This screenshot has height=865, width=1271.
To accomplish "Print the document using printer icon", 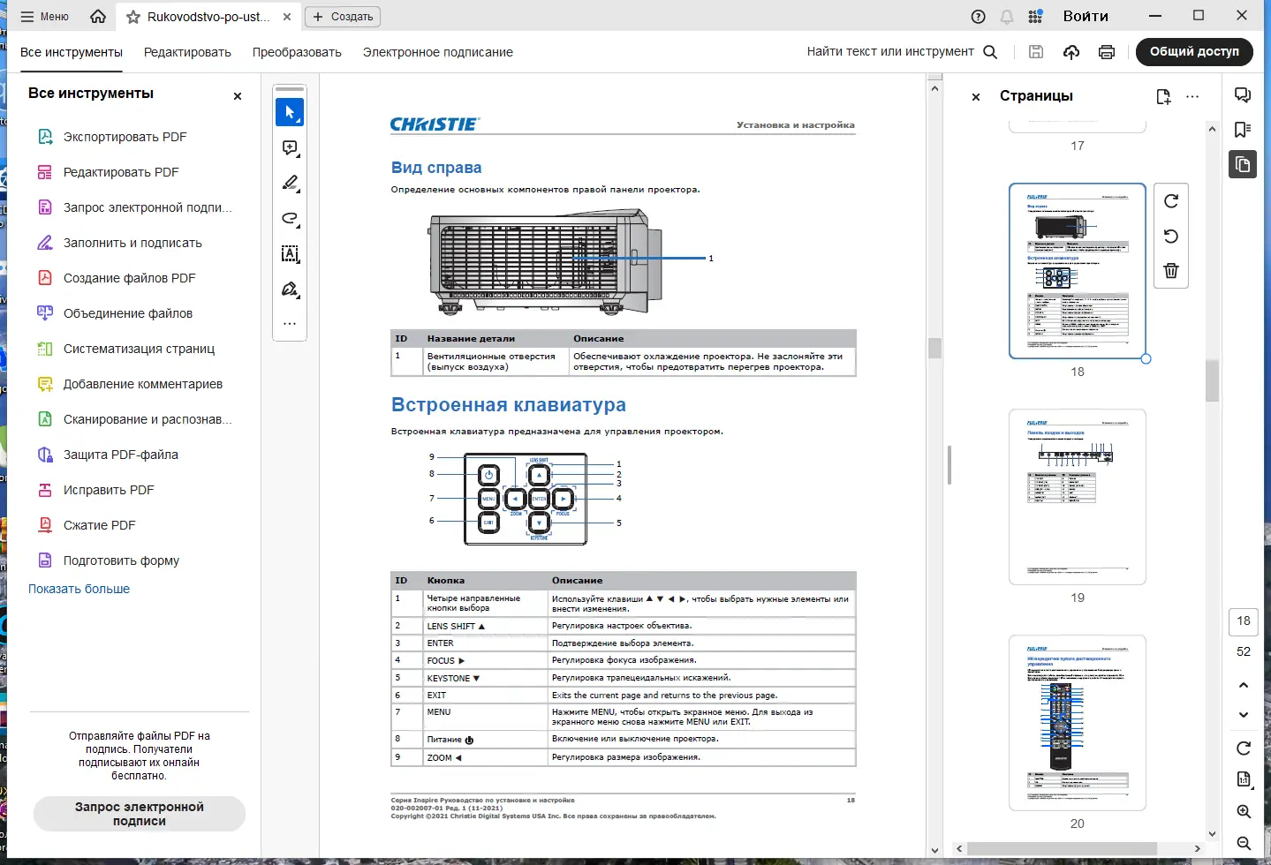I will coord(1107,52).
